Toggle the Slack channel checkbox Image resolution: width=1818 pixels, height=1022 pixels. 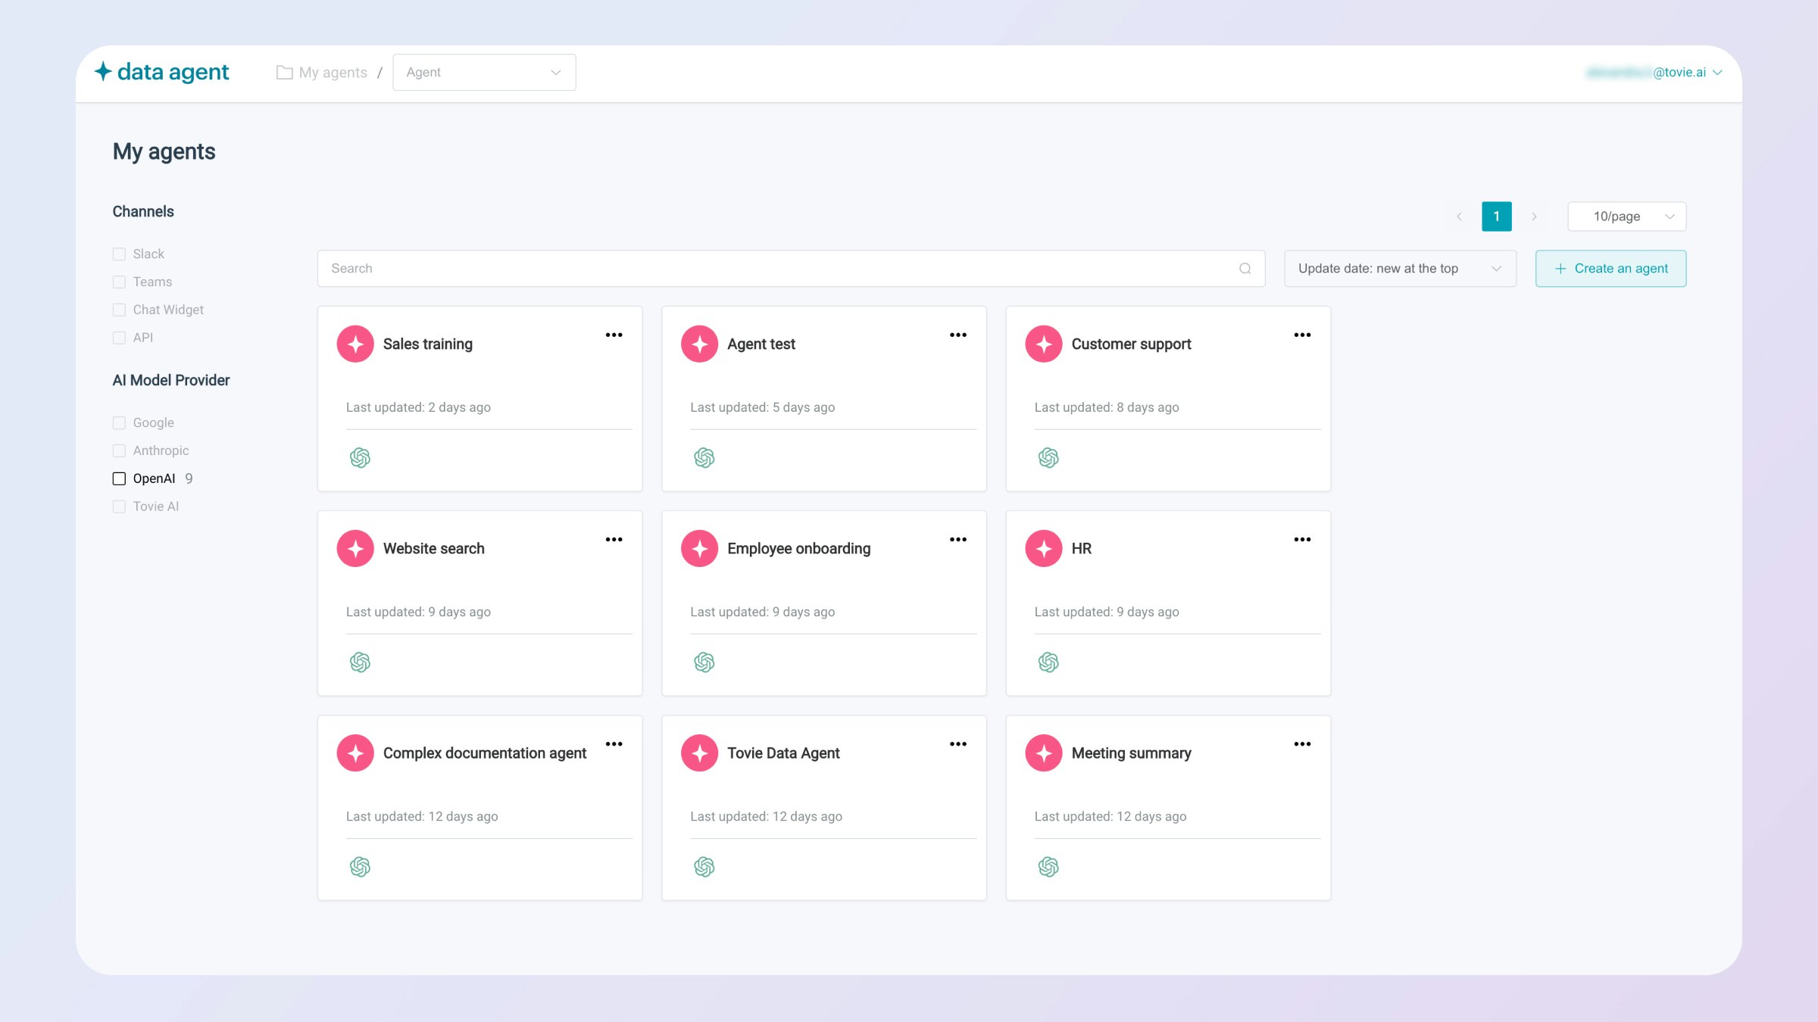click(x=119, y=254)
